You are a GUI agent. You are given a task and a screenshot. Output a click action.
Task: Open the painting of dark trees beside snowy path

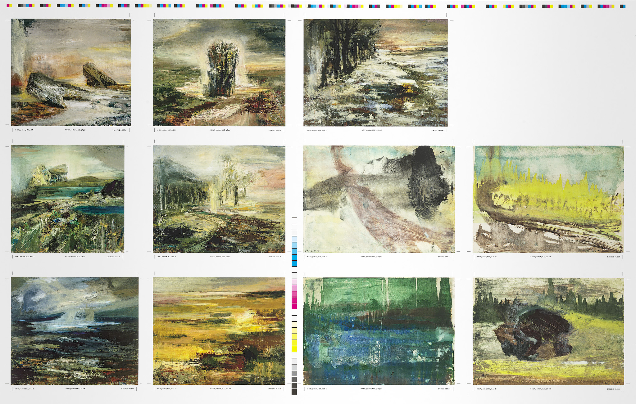coord(375,73)
